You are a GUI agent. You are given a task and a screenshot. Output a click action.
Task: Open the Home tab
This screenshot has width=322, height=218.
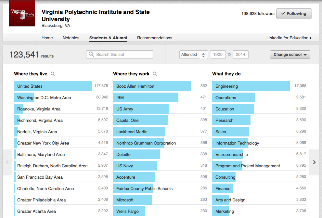click(x=47, y=38)
